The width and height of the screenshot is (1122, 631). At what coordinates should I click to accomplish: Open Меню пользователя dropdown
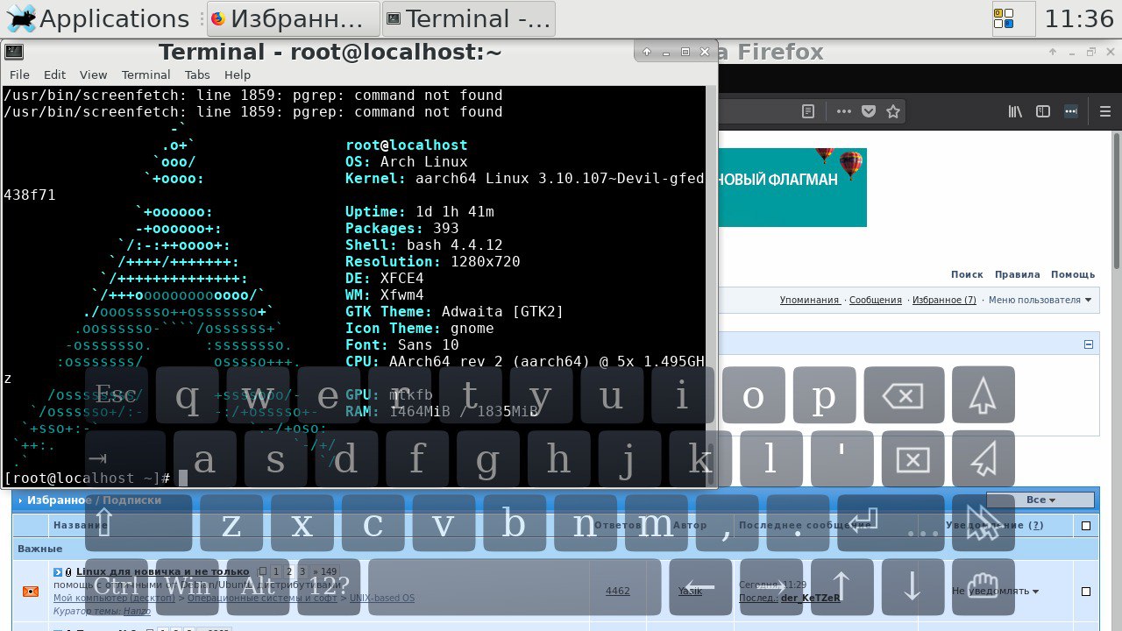click(1040, 300)
